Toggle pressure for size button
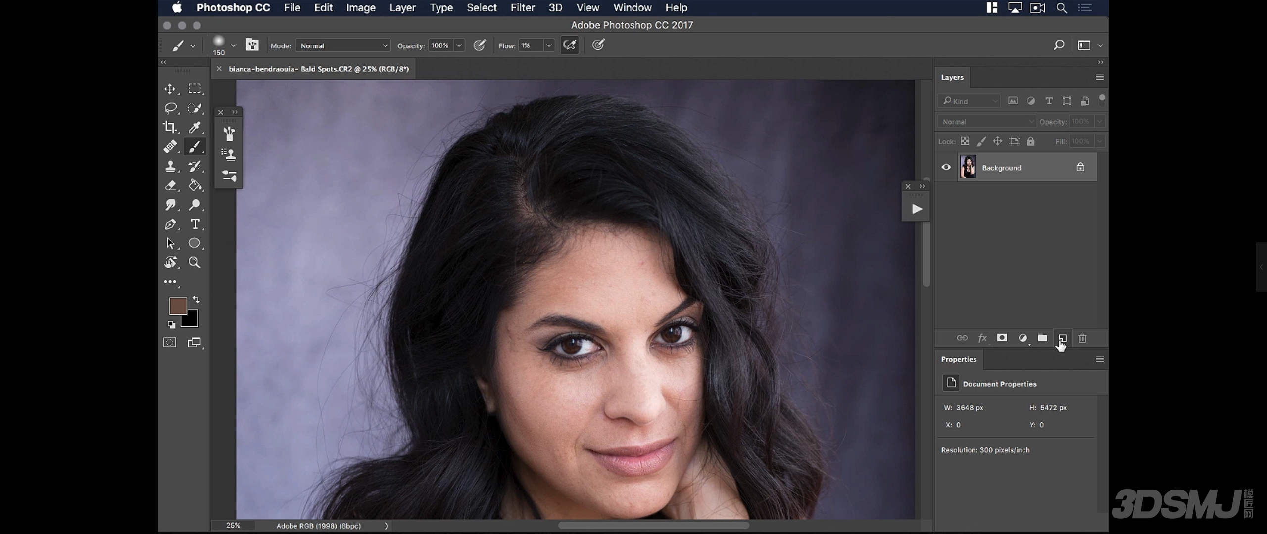1267x534 pixels. coord(598,45)
